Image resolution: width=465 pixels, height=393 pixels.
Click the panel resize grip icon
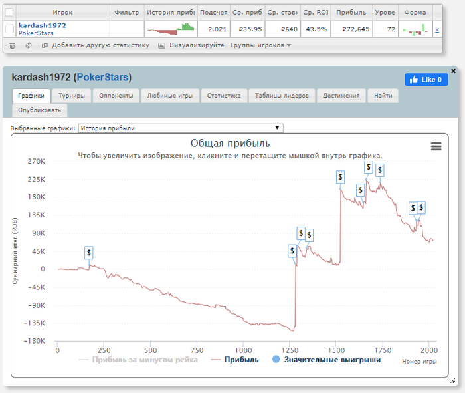(452, 381)
